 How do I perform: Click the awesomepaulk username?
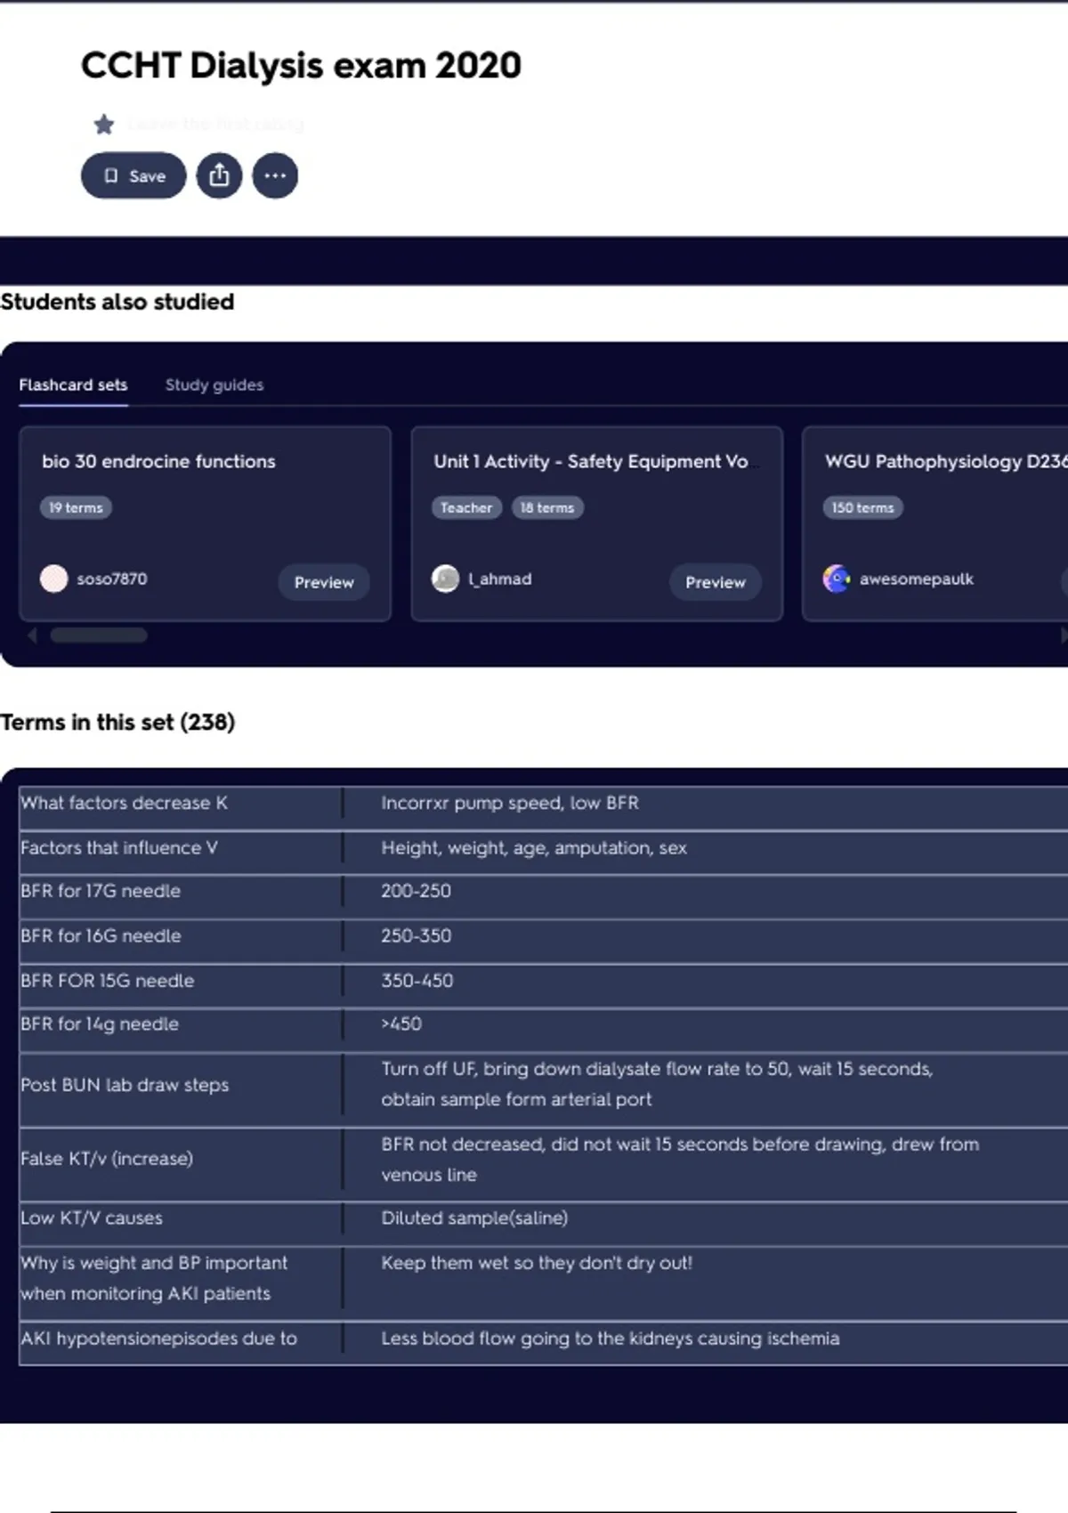(916, 579)
